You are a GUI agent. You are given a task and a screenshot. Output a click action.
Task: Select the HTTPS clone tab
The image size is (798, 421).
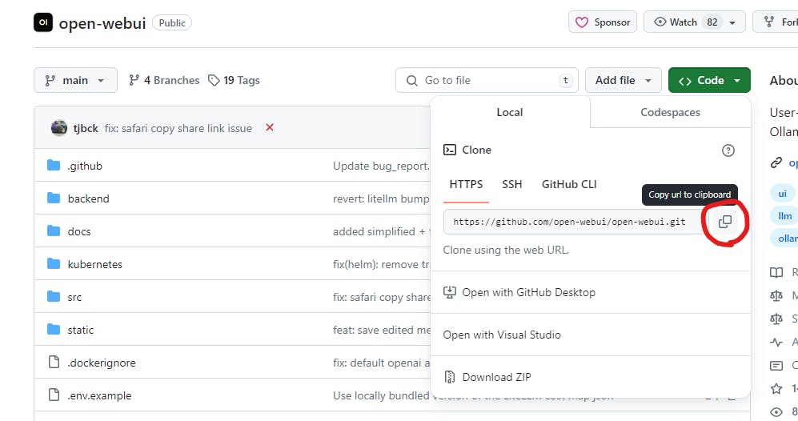click(466, 184)
